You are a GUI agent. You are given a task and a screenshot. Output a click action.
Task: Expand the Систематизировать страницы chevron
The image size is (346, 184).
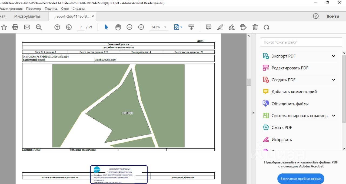coord(334,116)
